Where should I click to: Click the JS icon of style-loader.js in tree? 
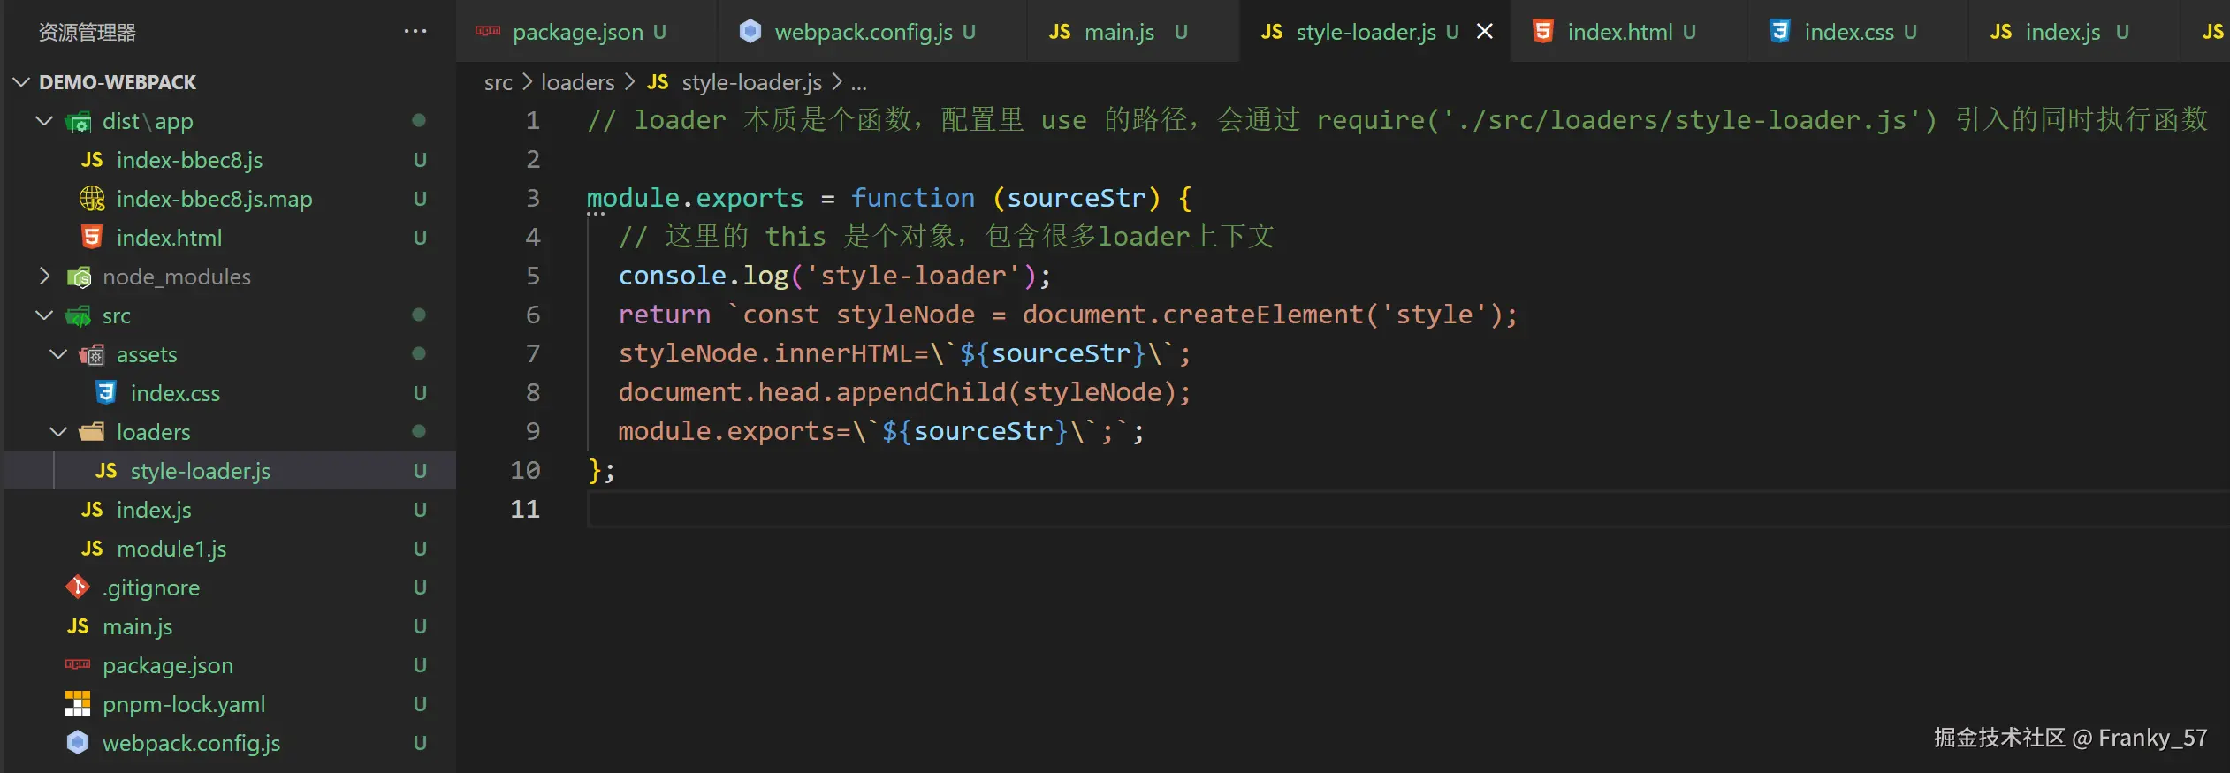coord(106,471)
